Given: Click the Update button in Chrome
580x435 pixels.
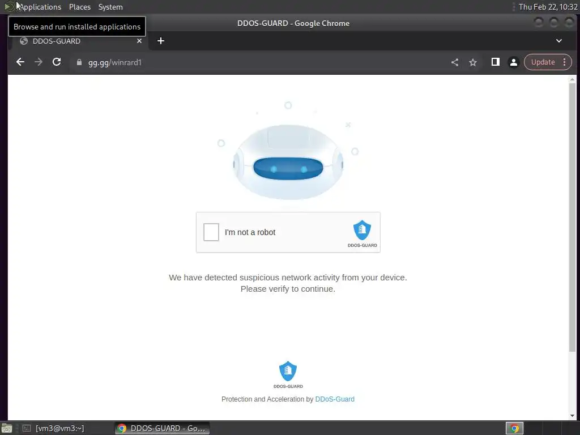Looking at the screenshot, I should pyautogui.click(x=543, y=62).
